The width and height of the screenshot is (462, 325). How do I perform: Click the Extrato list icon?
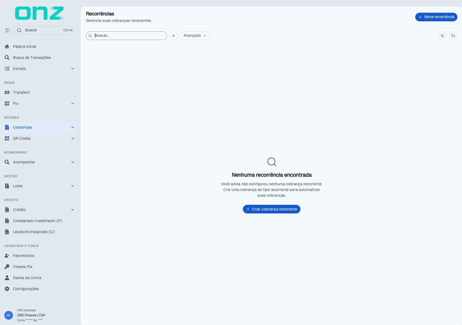pos(7,69)
